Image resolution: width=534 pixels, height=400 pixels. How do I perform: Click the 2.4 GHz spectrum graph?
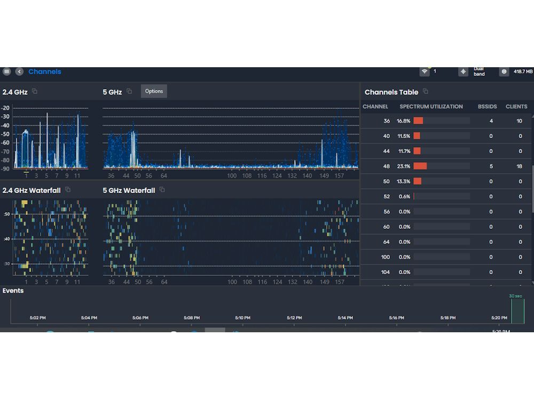coord(50,139)
